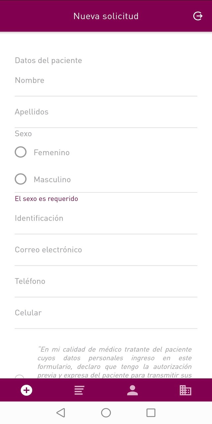
Task: Open recent apps with the square icon
Action: point(151,412)
